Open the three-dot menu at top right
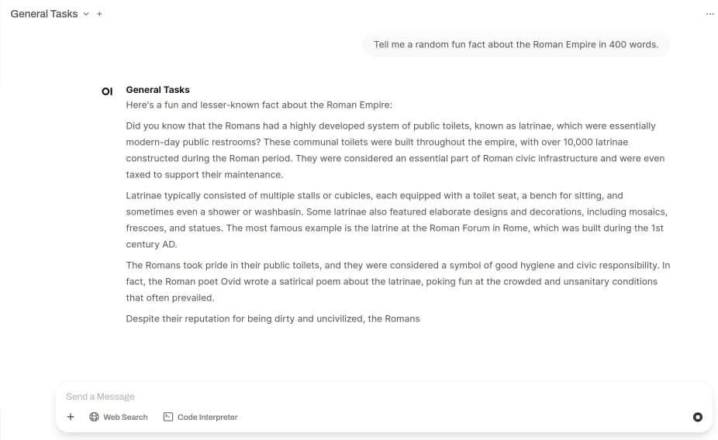 710,14
